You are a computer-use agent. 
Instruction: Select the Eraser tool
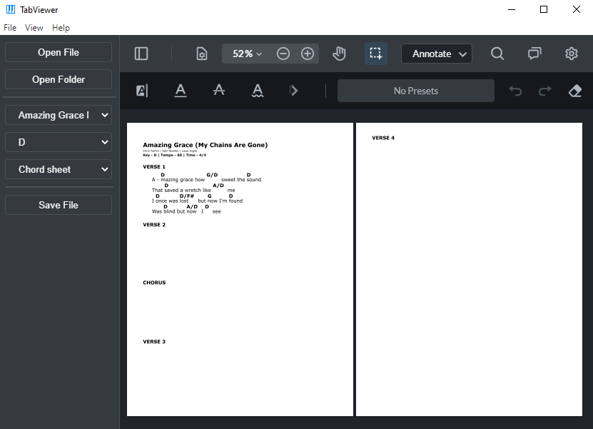[x=575, y=91]
